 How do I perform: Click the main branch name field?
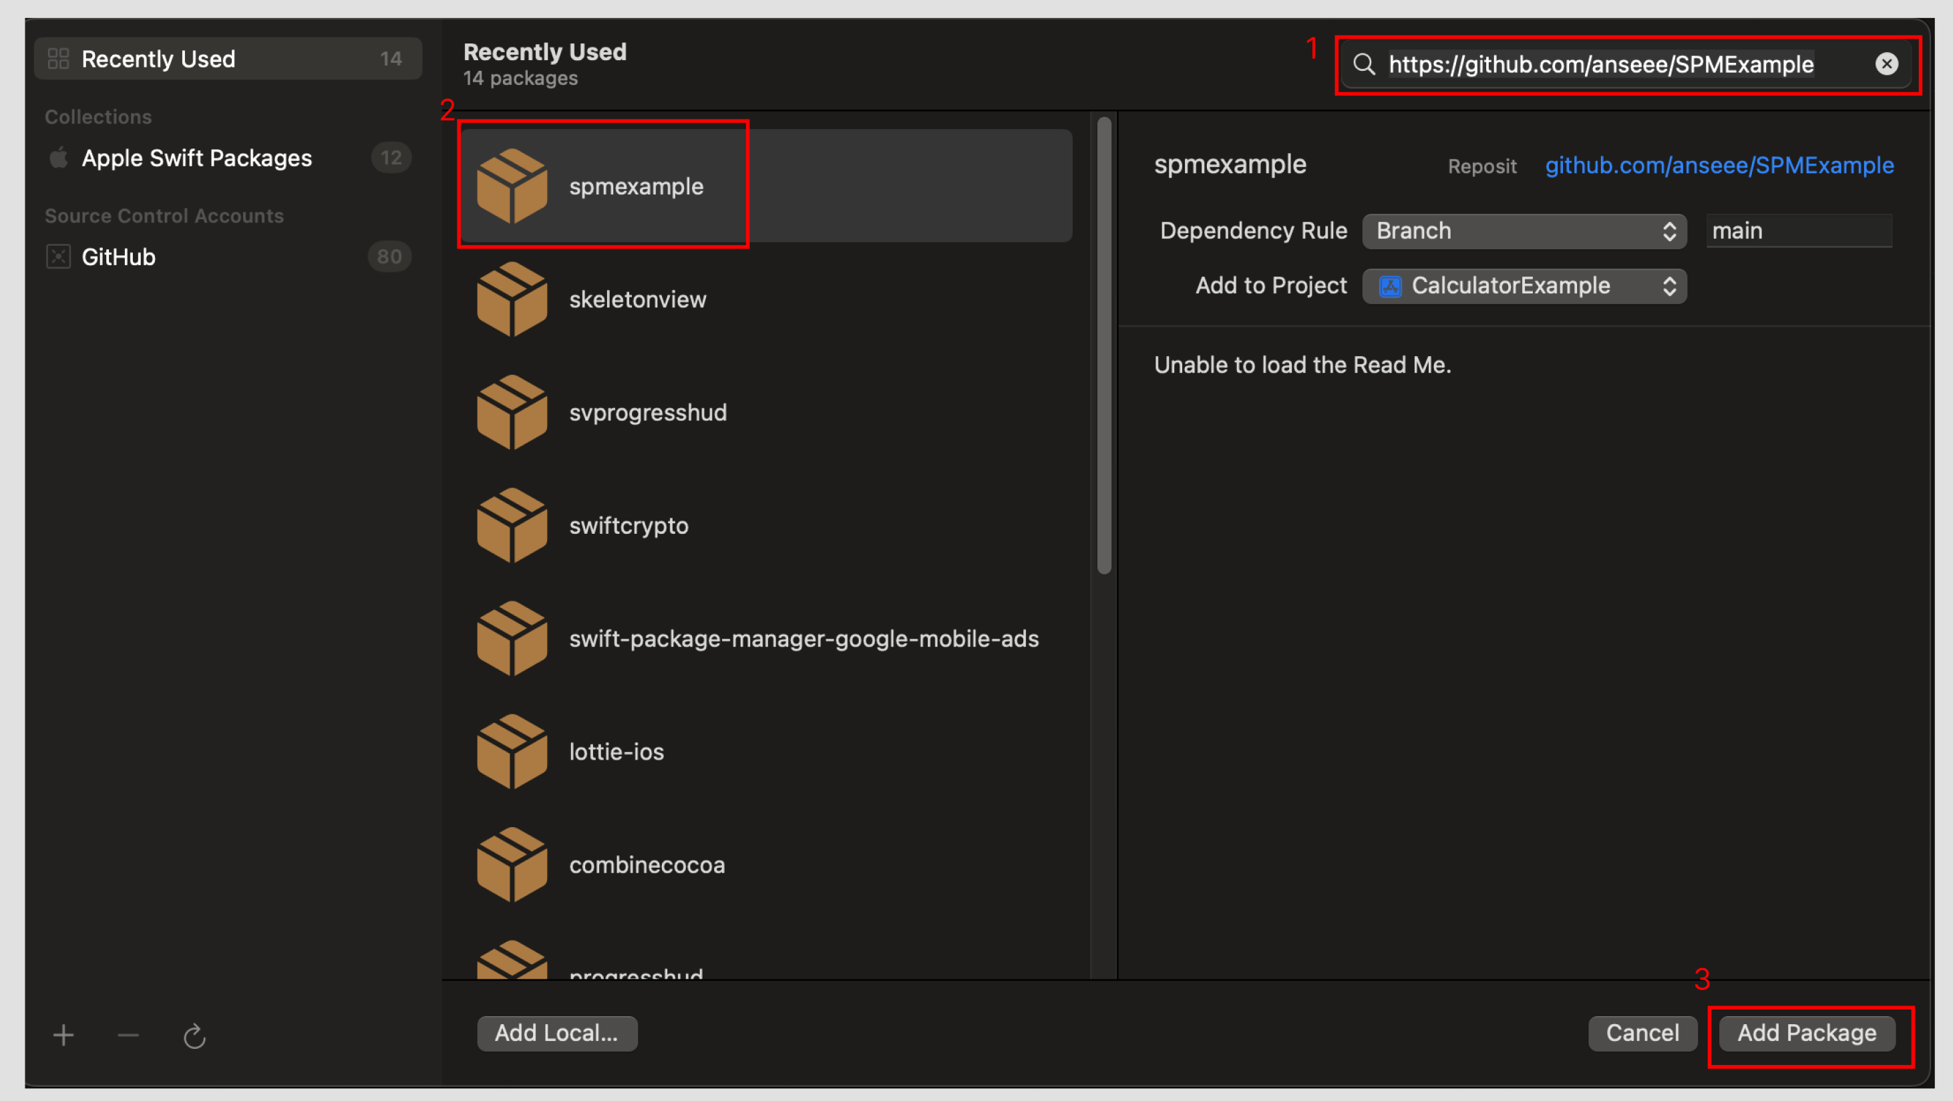point(1797,230)
